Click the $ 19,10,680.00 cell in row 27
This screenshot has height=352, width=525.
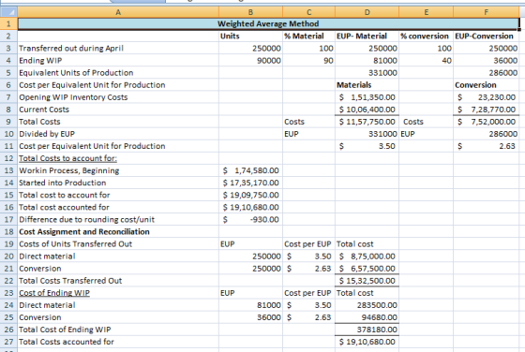click(x=367, y=342)
